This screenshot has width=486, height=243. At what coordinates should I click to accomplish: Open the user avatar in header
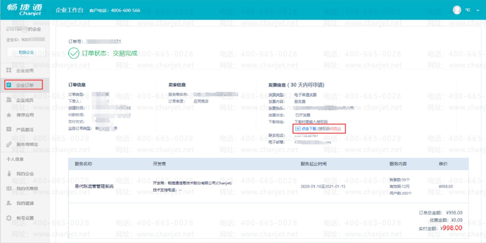coord(457,10)
